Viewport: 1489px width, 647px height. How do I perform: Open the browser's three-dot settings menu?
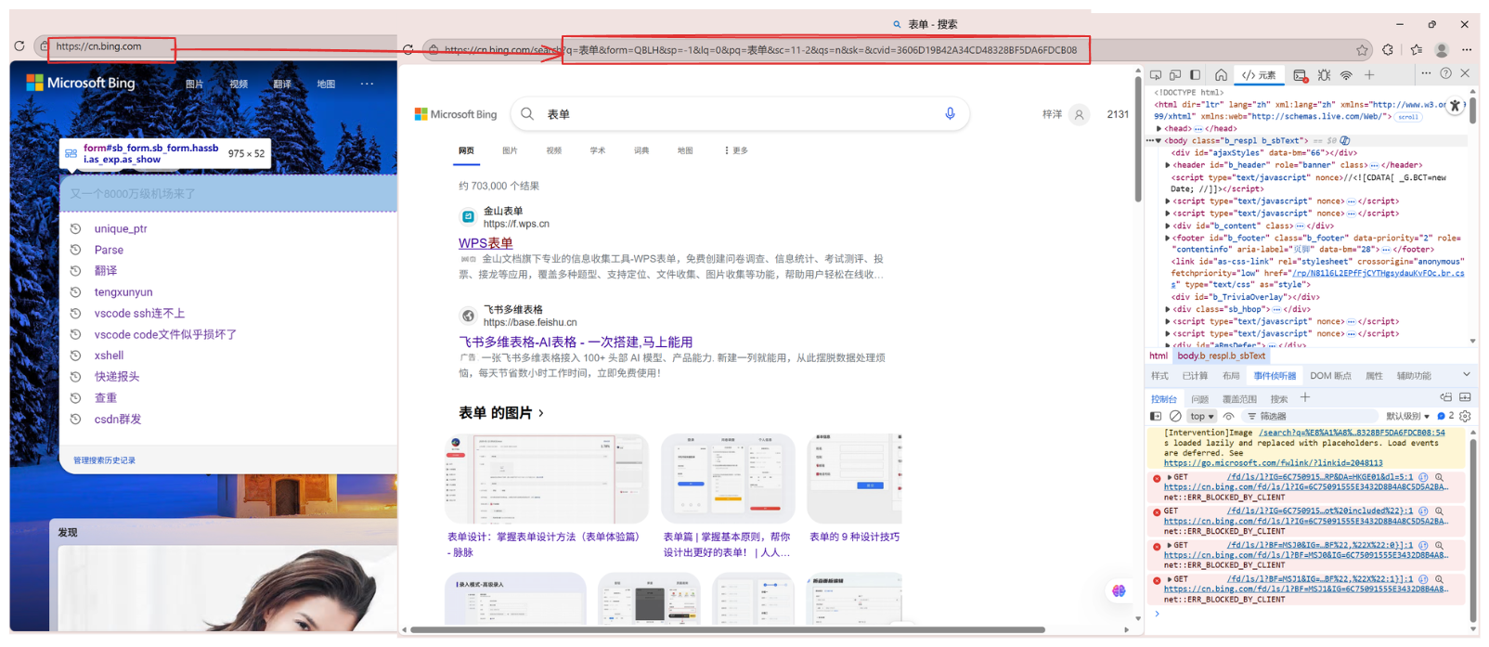tap(1467, 50)
